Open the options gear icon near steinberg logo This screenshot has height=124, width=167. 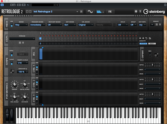point(136,11)
